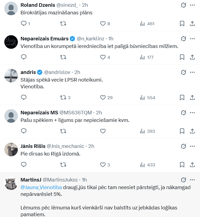Click the @Jauna_Vienotiba mention link
The height and width of the screenshot is (217, 200).
pyautogui.click(x=41, y=187)
